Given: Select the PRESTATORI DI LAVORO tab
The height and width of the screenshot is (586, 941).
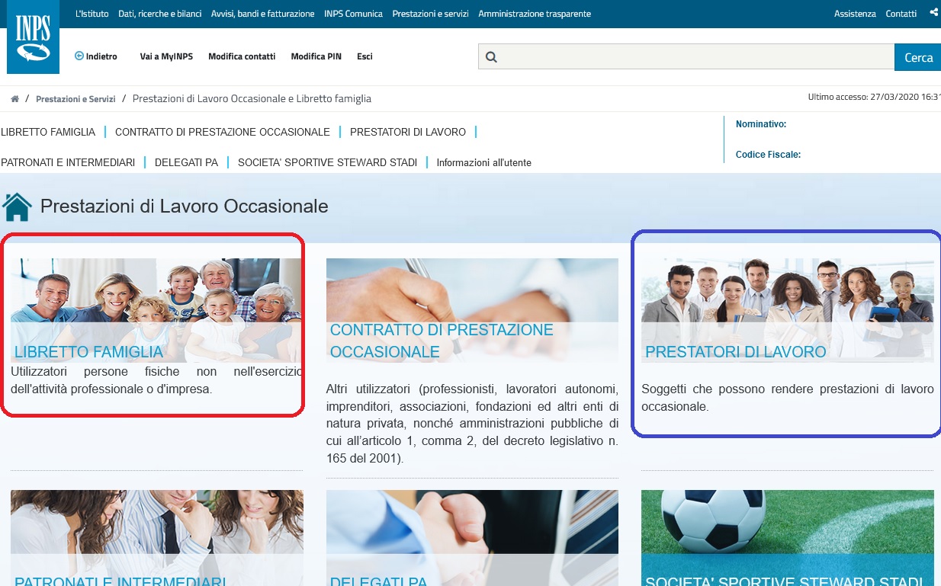Looking at the screenshot, I should (408, 131).
